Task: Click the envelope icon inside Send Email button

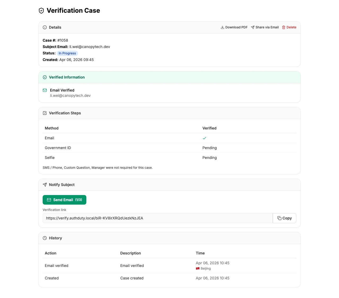Action: pos(49,200)
